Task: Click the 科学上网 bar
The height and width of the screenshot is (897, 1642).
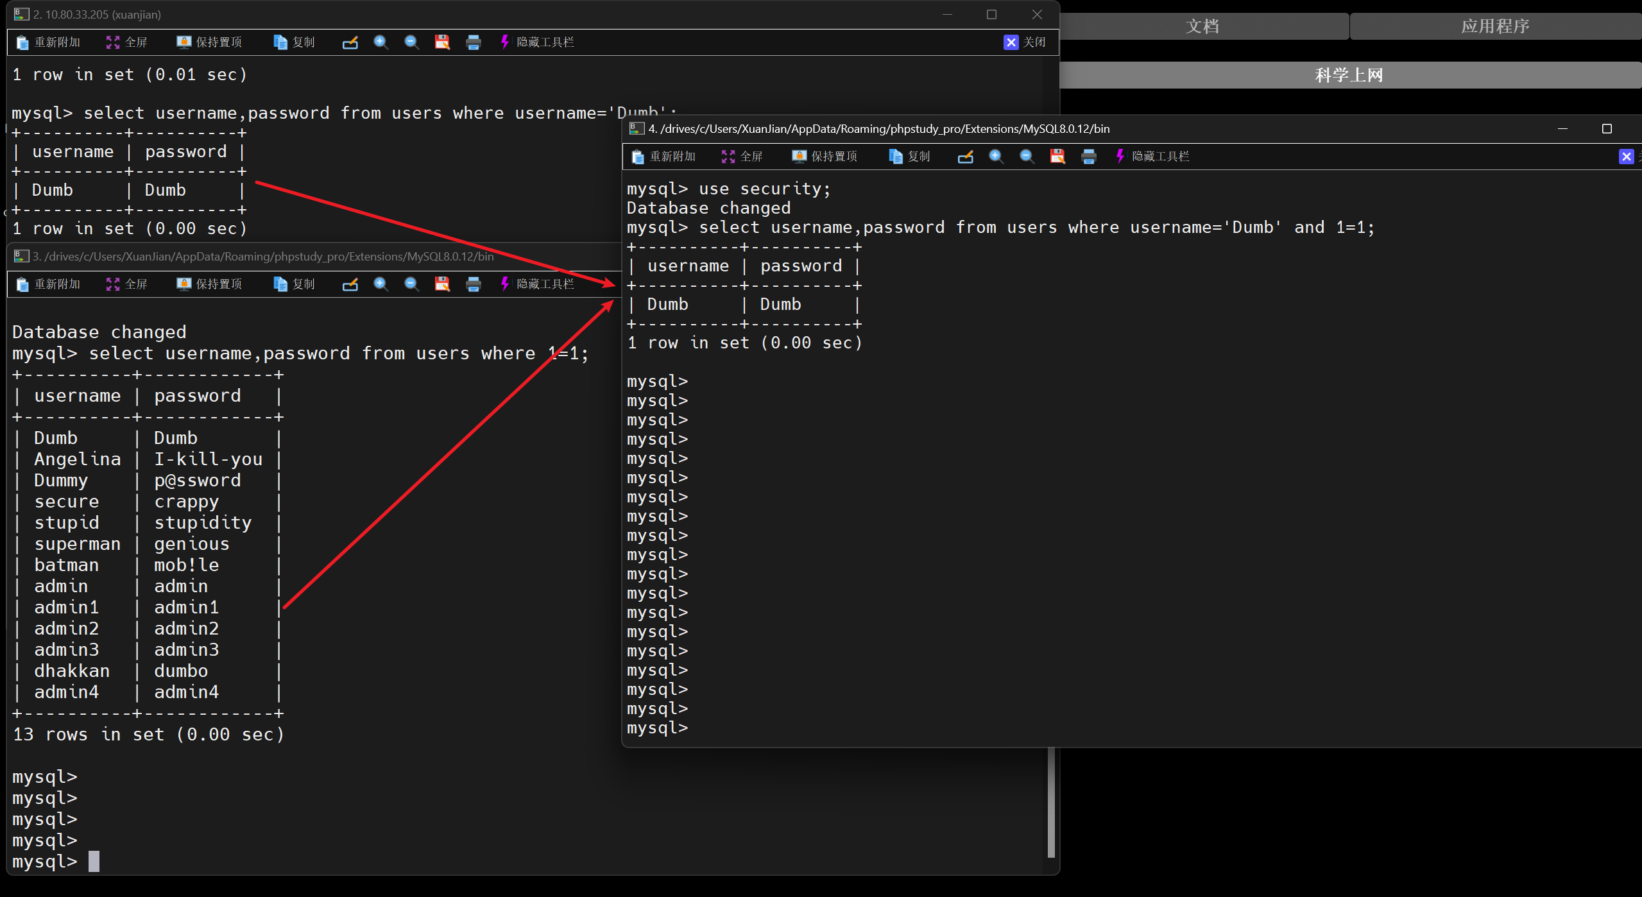Action: click(1349, 75)
